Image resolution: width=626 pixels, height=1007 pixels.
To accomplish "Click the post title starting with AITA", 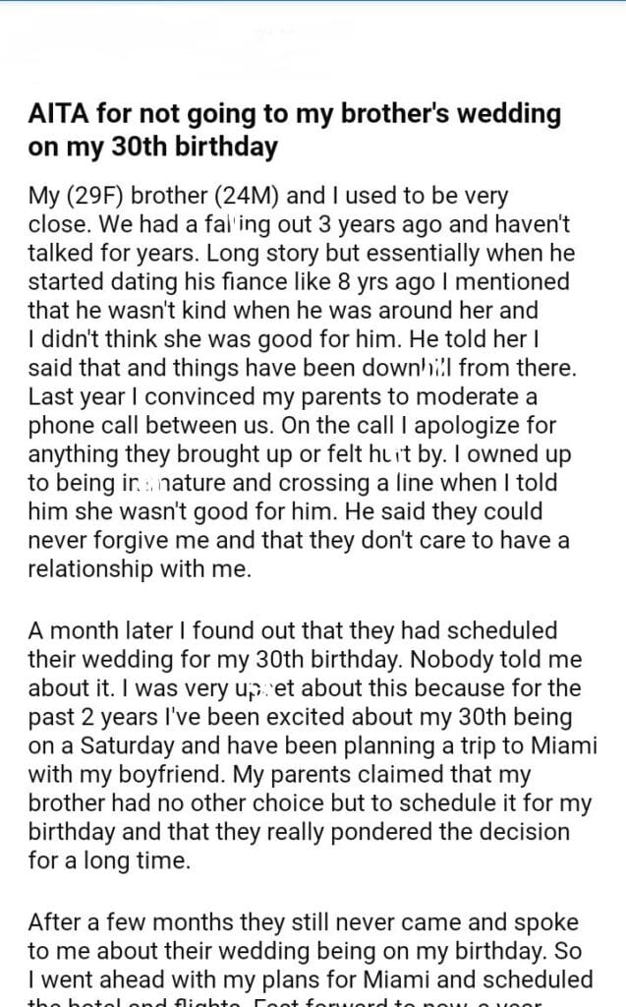I will [x=294, y=114].
